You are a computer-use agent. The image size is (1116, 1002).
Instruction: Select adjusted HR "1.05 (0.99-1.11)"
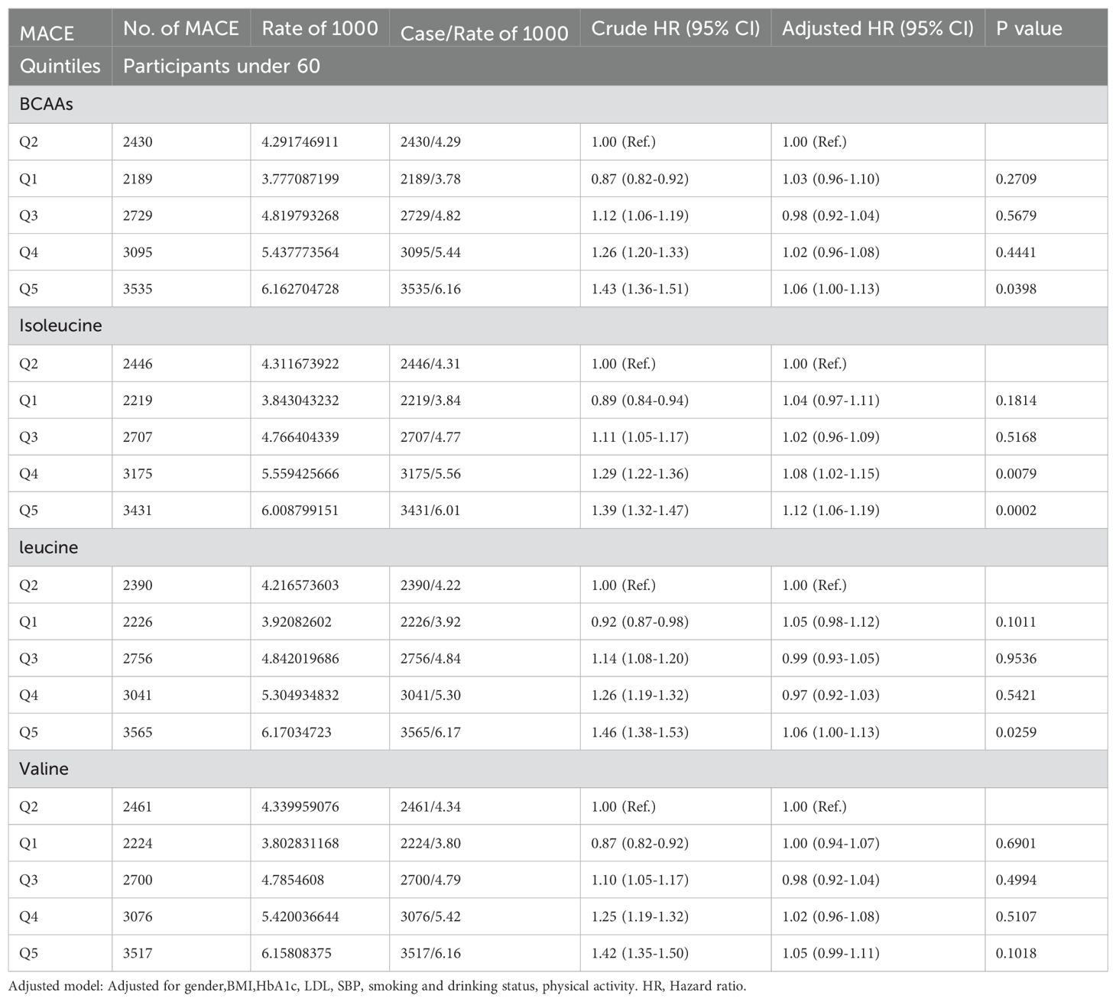(831, 954)
